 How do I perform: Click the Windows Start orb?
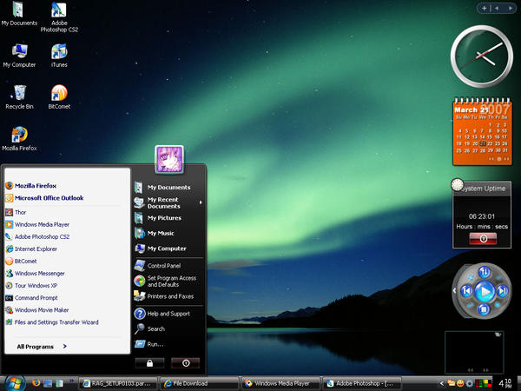[14, 383]
